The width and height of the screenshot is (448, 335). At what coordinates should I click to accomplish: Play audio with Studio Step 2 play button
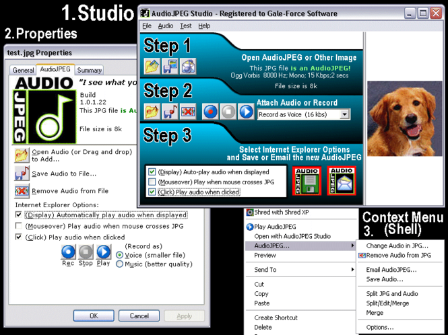246,112
